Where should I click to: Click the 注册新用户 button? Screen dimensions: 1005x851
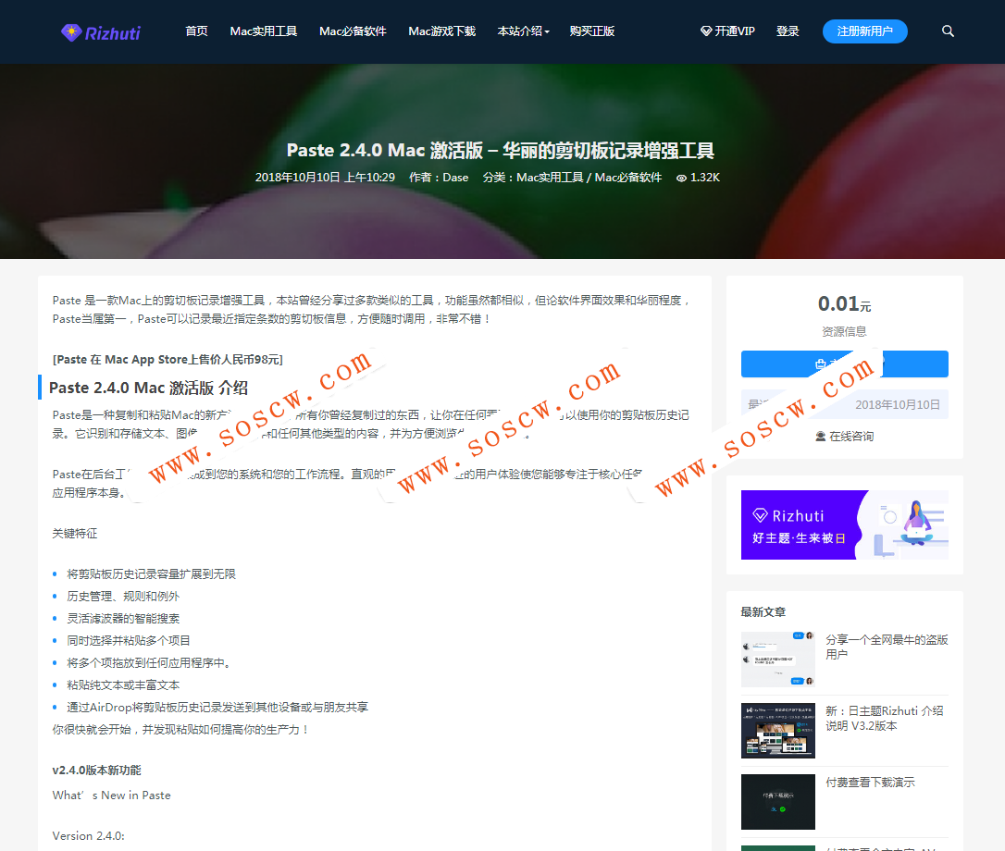pos(864,31)
